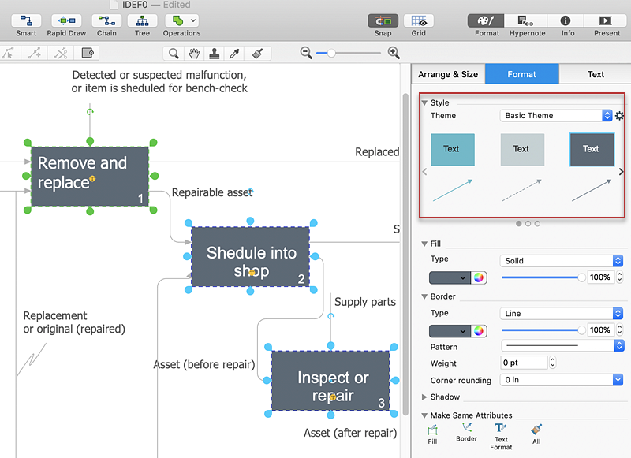Select the edit connection points tool

pos(8,53)
